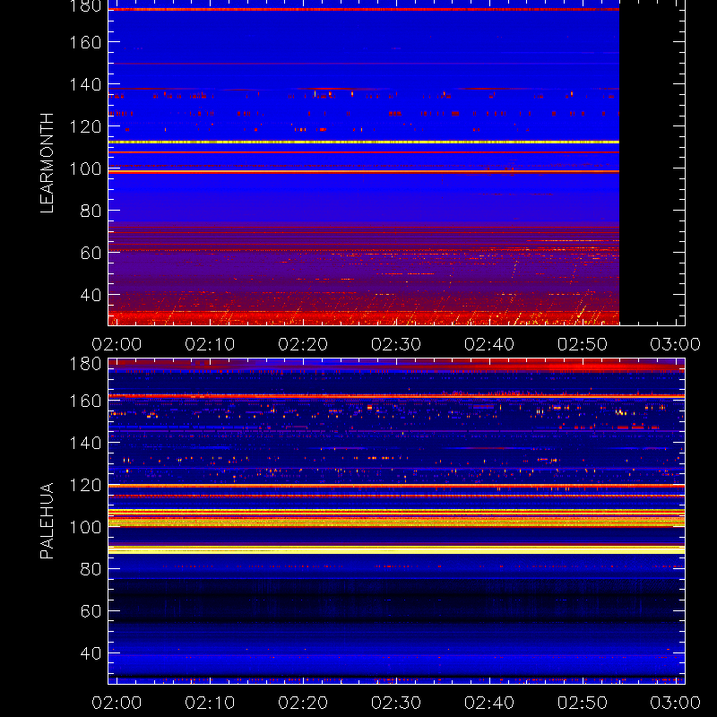The height and width of the screenshot is (717, 717).
Task: Select the 160 tick label on PALEHUA plot
Action: pos(85,401)
